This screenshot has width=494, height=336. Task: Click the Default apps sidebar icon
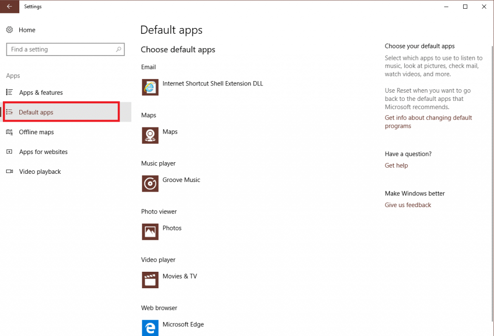(10, 112)
